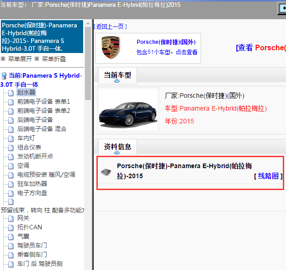Expand all menus via 菜单展开
This screenshot has height=270, width=286.
(x=20, y=59)
